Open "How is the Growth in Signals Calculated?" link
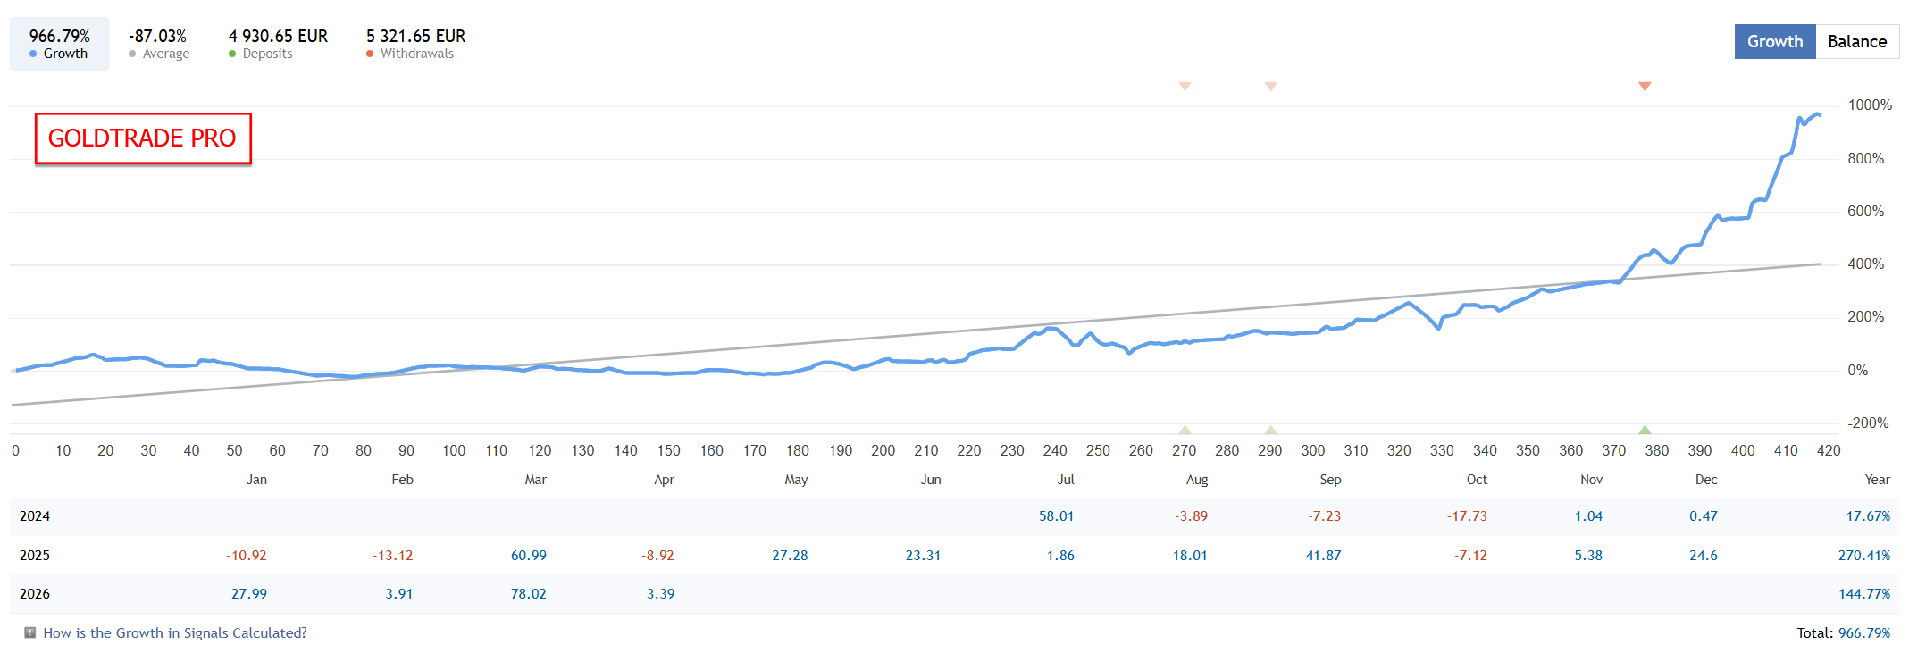Screen dimensions: 1909x653 pos(175,632)
